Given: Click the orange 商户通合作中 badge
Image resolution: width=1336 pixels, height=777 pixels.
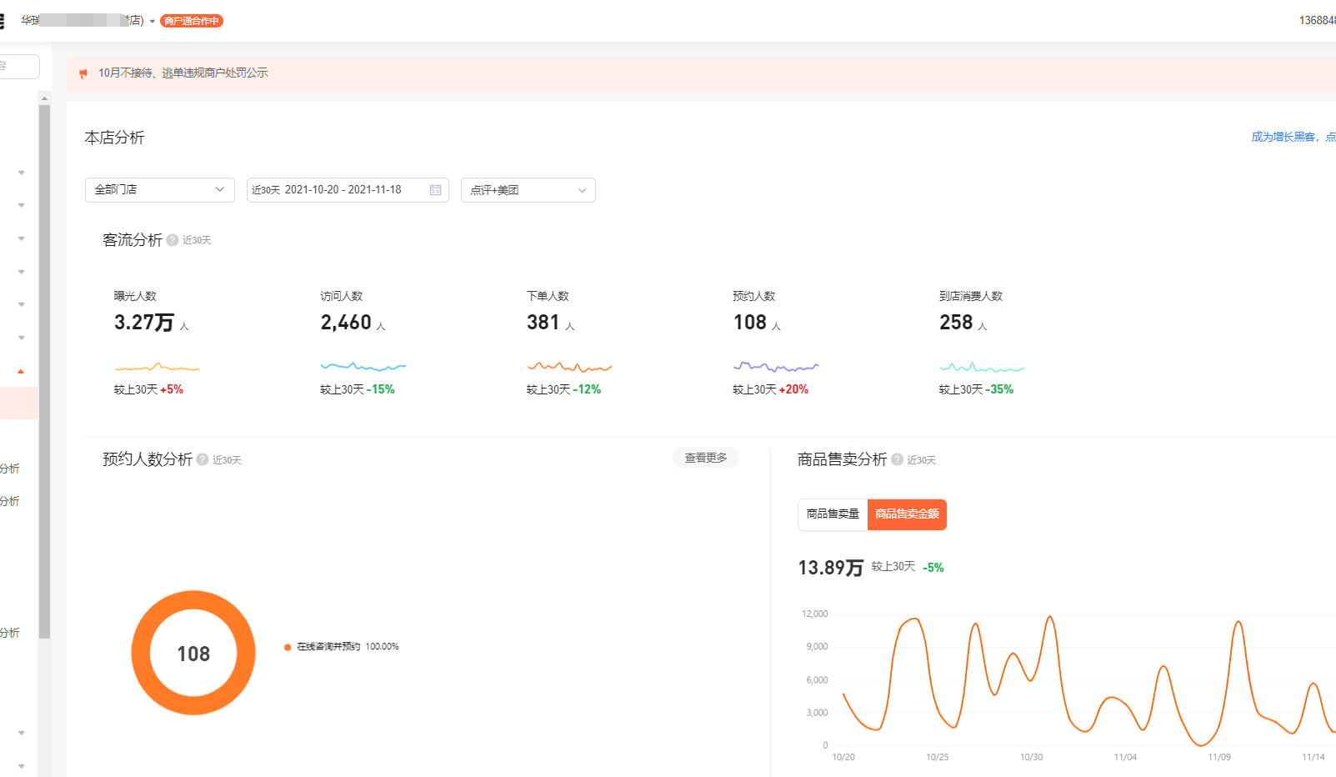Looking at the screenshot, I should click(x=192, y=21).
